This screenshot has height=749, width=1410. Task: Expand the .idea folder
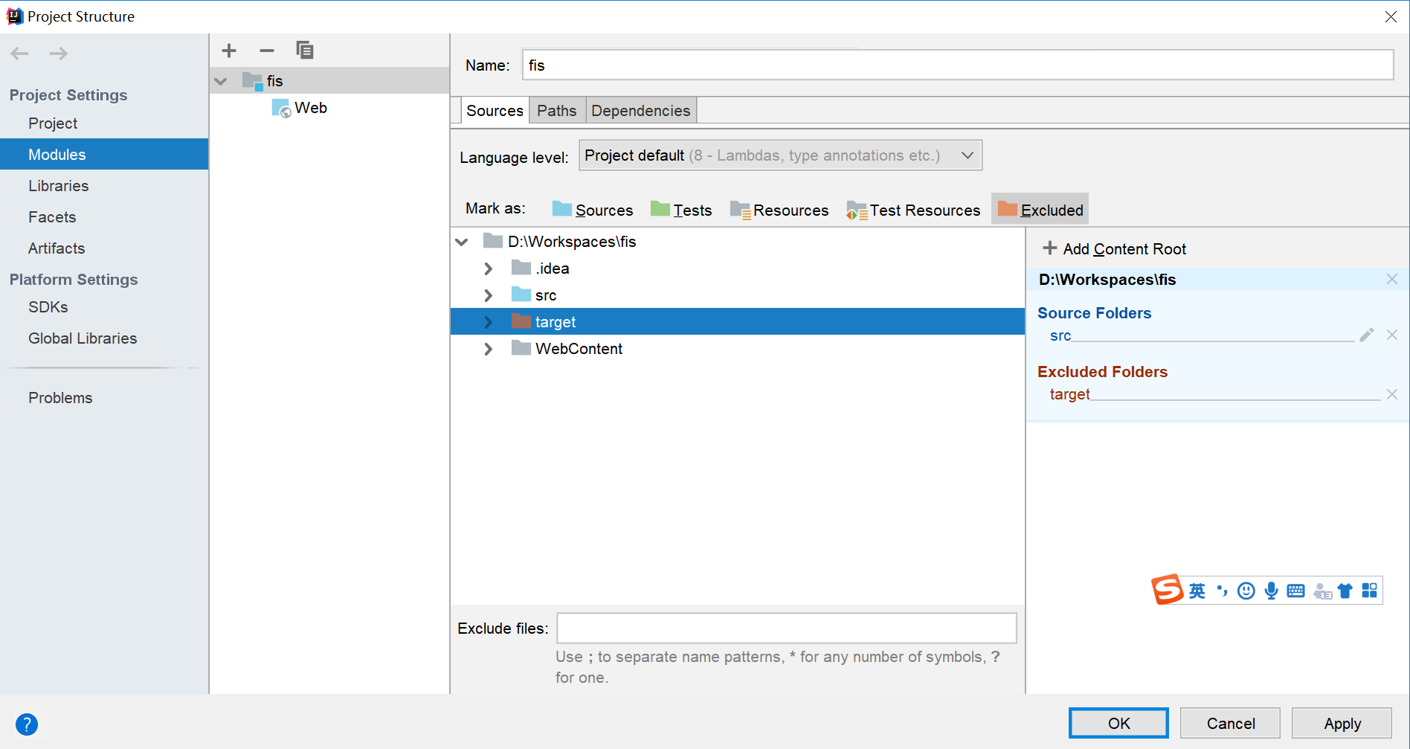(x=489, y=269)
